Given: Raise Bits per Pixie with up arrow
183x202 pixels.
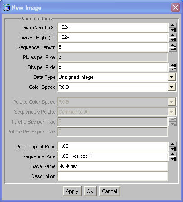Looking at the screenshot, I should 172,65.
